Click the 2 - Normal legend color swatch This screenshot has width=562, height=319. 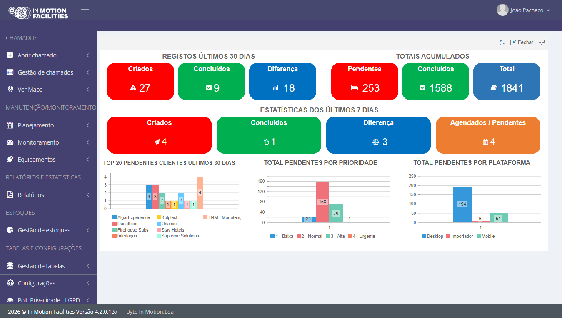(x=298, y=236)
